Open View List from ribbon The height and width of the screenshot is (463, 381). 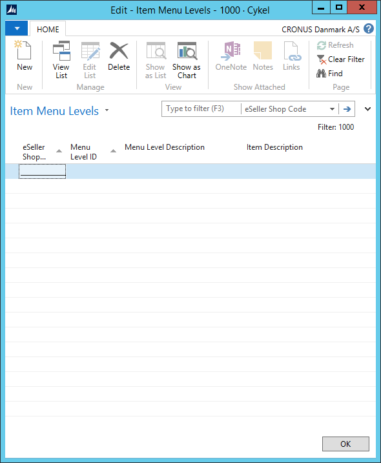[61, 60]
